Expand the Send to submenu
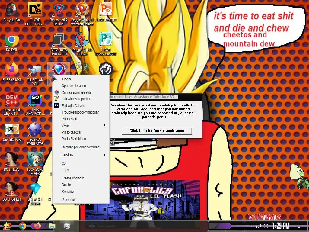Image resolution: width=309 pixels, height=232 pixels. click(x=81, y=155)
